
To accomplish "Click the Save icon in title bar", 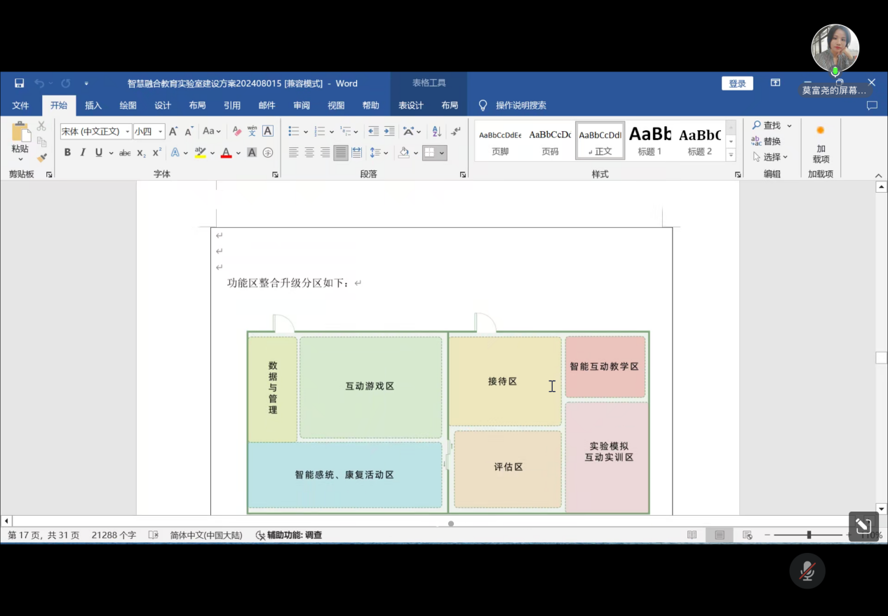I will coord(20,83).
